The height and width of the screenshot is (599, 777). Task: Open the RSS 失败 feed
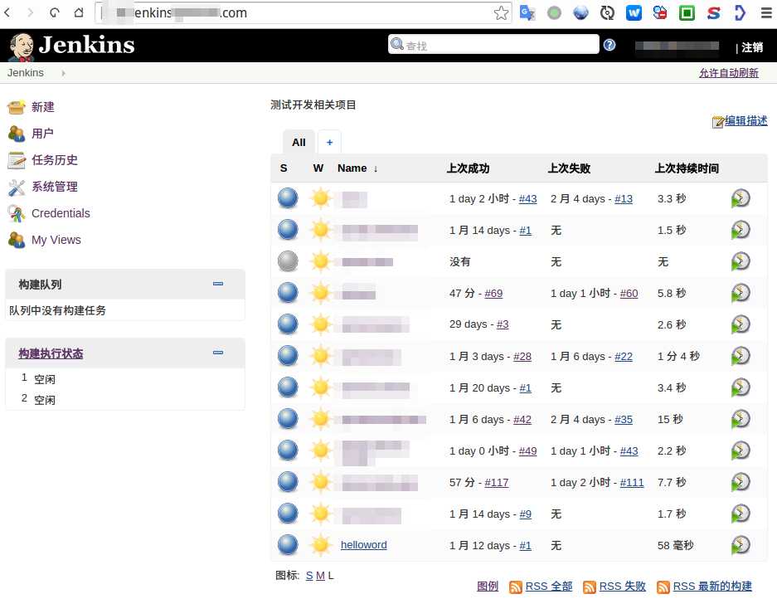click(623, 587)
